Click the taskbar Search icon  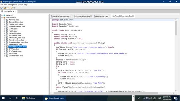[x=10, y=98]
